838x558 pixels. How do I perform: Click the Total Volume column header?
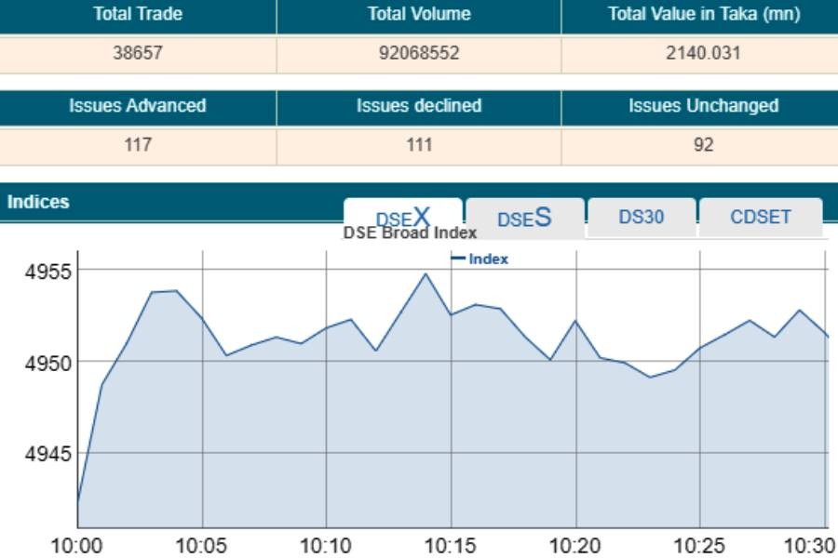pos(418,14)
